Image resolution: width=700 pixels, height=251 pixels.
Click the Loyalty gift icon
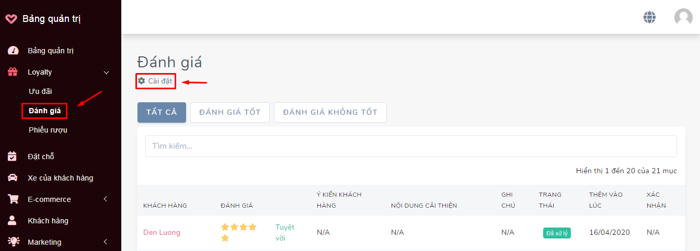click(x=13, y=72)
